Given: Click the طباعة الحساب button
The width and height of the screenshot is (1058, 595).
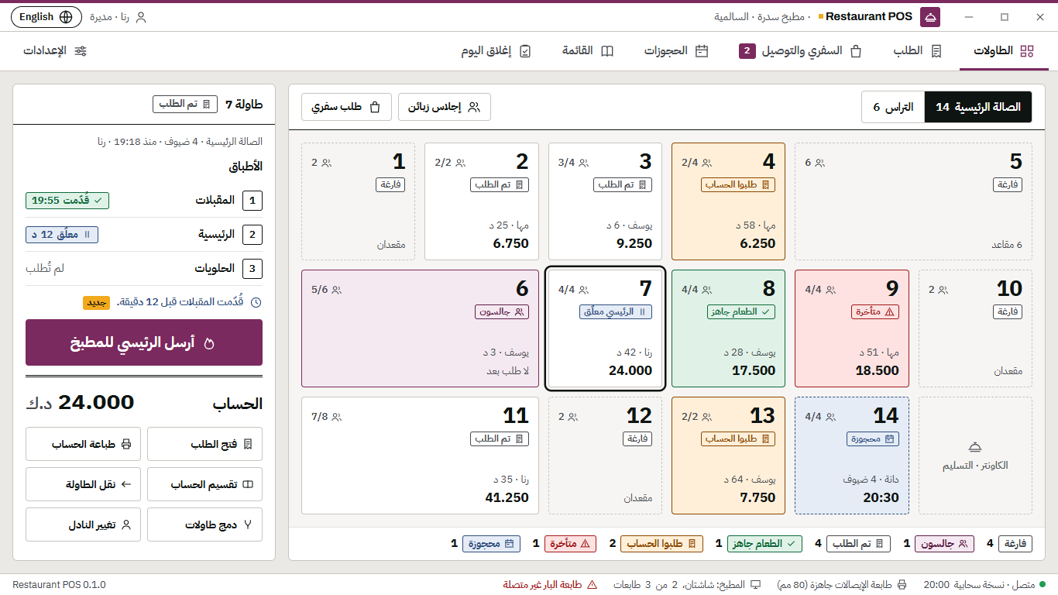Looking at the screenshot, I should click(x=84, y=444).
